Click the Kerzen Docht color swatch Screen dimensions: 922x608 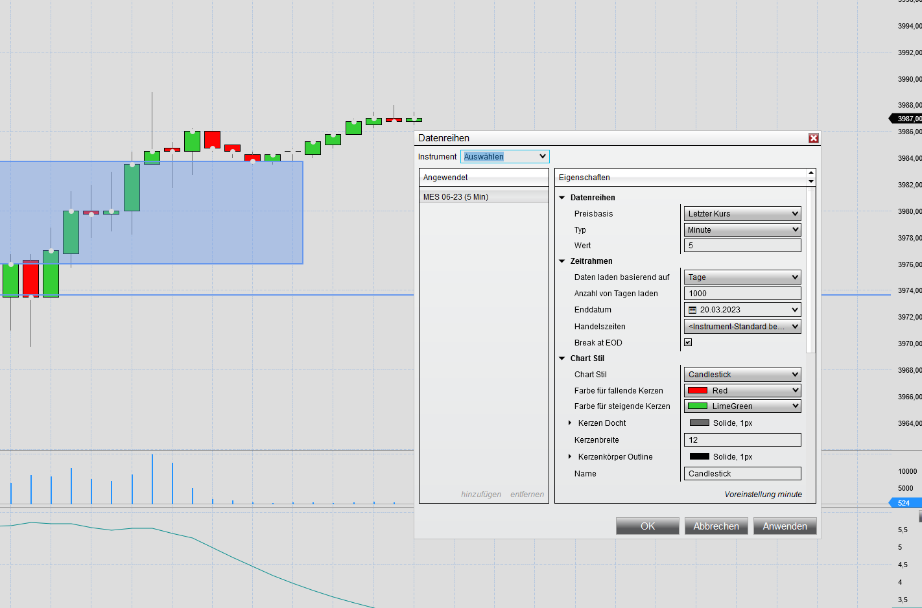click(x=700, y=423)
